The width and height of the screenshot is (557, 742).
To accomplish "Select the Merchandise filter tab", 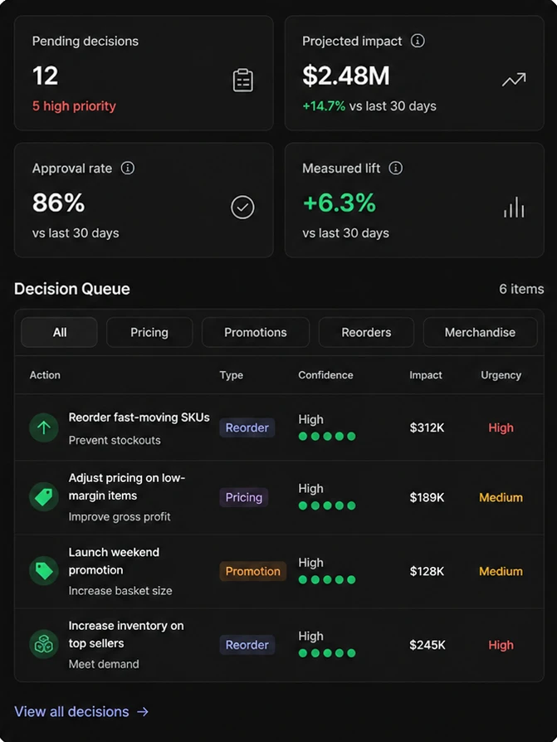I will point(481,332).
